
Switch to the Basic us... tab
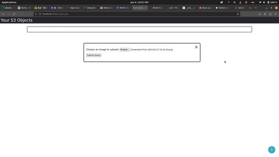coord(205,8)
